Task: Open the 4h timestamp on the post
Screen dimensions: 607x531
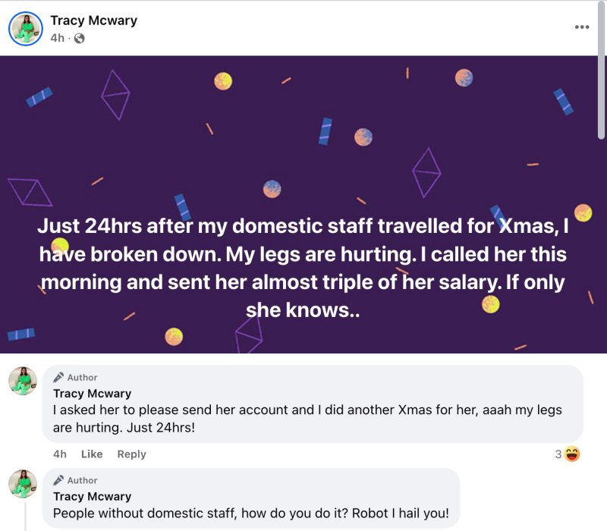Action: click(57, 38)
